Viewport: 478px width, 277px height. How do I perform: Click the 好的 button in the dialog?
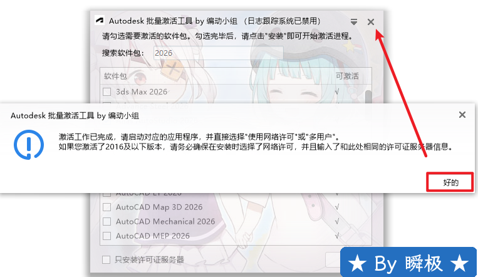[450, 182]
